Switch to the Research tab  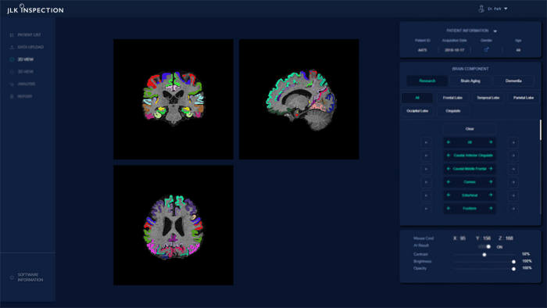[x=427, y=81]
